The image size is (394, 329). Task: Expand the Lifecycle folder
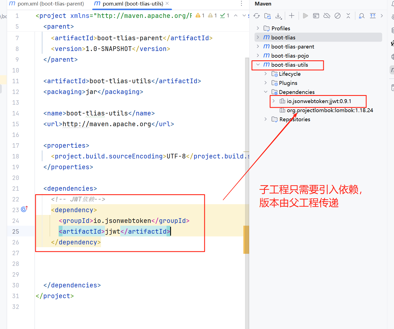point(265,74)
